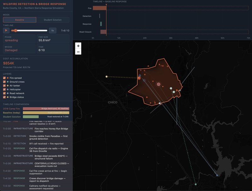Disable the Road network layer checkbox
The width and height of the screenshot is (252, 191).
tap(4, 93)
